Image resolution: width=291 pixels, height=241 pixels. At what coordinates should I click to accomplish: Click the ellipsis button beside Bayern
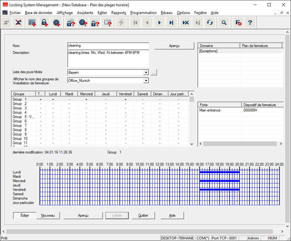click(x=153, y=73)
